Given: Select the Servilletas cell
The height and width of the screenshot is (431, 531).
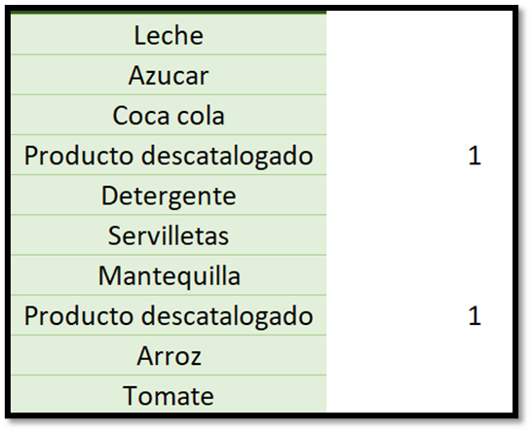Looking at the screenshot, I should [169, 234].
